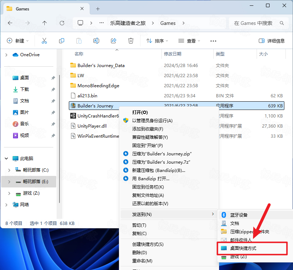Click the OneDrive cloud icon
293x270 pixels.
click(15, 55)
